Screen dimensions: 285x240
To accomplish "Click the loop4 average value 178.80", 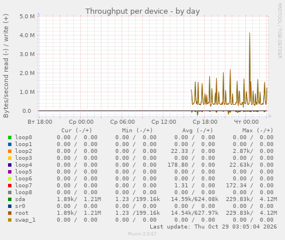I will tap(178, 165).
